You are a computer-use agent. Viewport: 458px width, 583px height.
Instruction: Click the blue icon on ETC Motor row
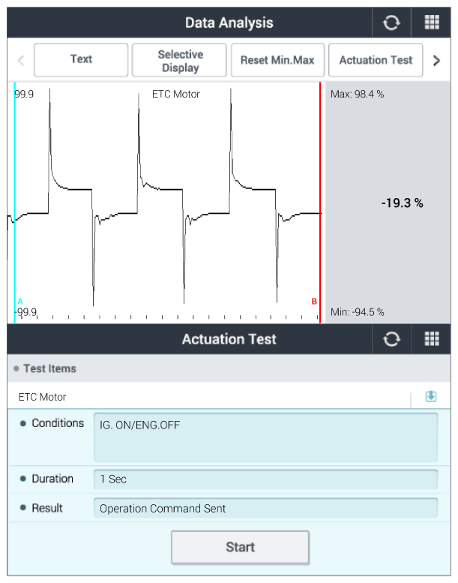(431, 397)
